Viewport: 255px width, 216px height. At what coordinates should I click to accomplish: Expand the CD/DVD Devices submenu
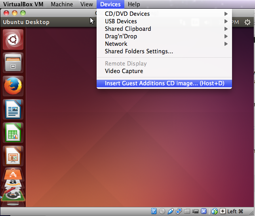(x=164, y=14)
